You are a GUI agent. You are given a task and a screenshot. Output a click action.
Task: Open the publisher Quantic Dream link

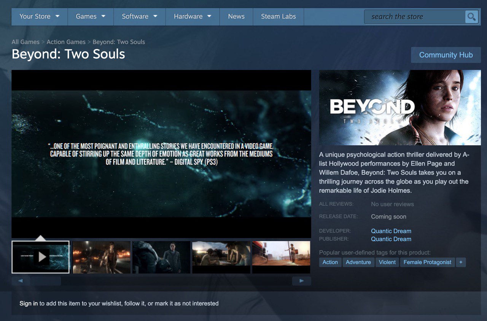pos(391,239)
